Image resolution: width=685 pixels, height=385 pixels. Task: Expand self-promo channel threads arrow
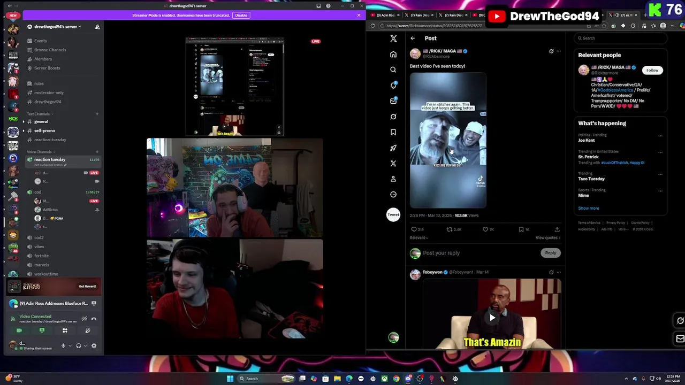point(23,131)
